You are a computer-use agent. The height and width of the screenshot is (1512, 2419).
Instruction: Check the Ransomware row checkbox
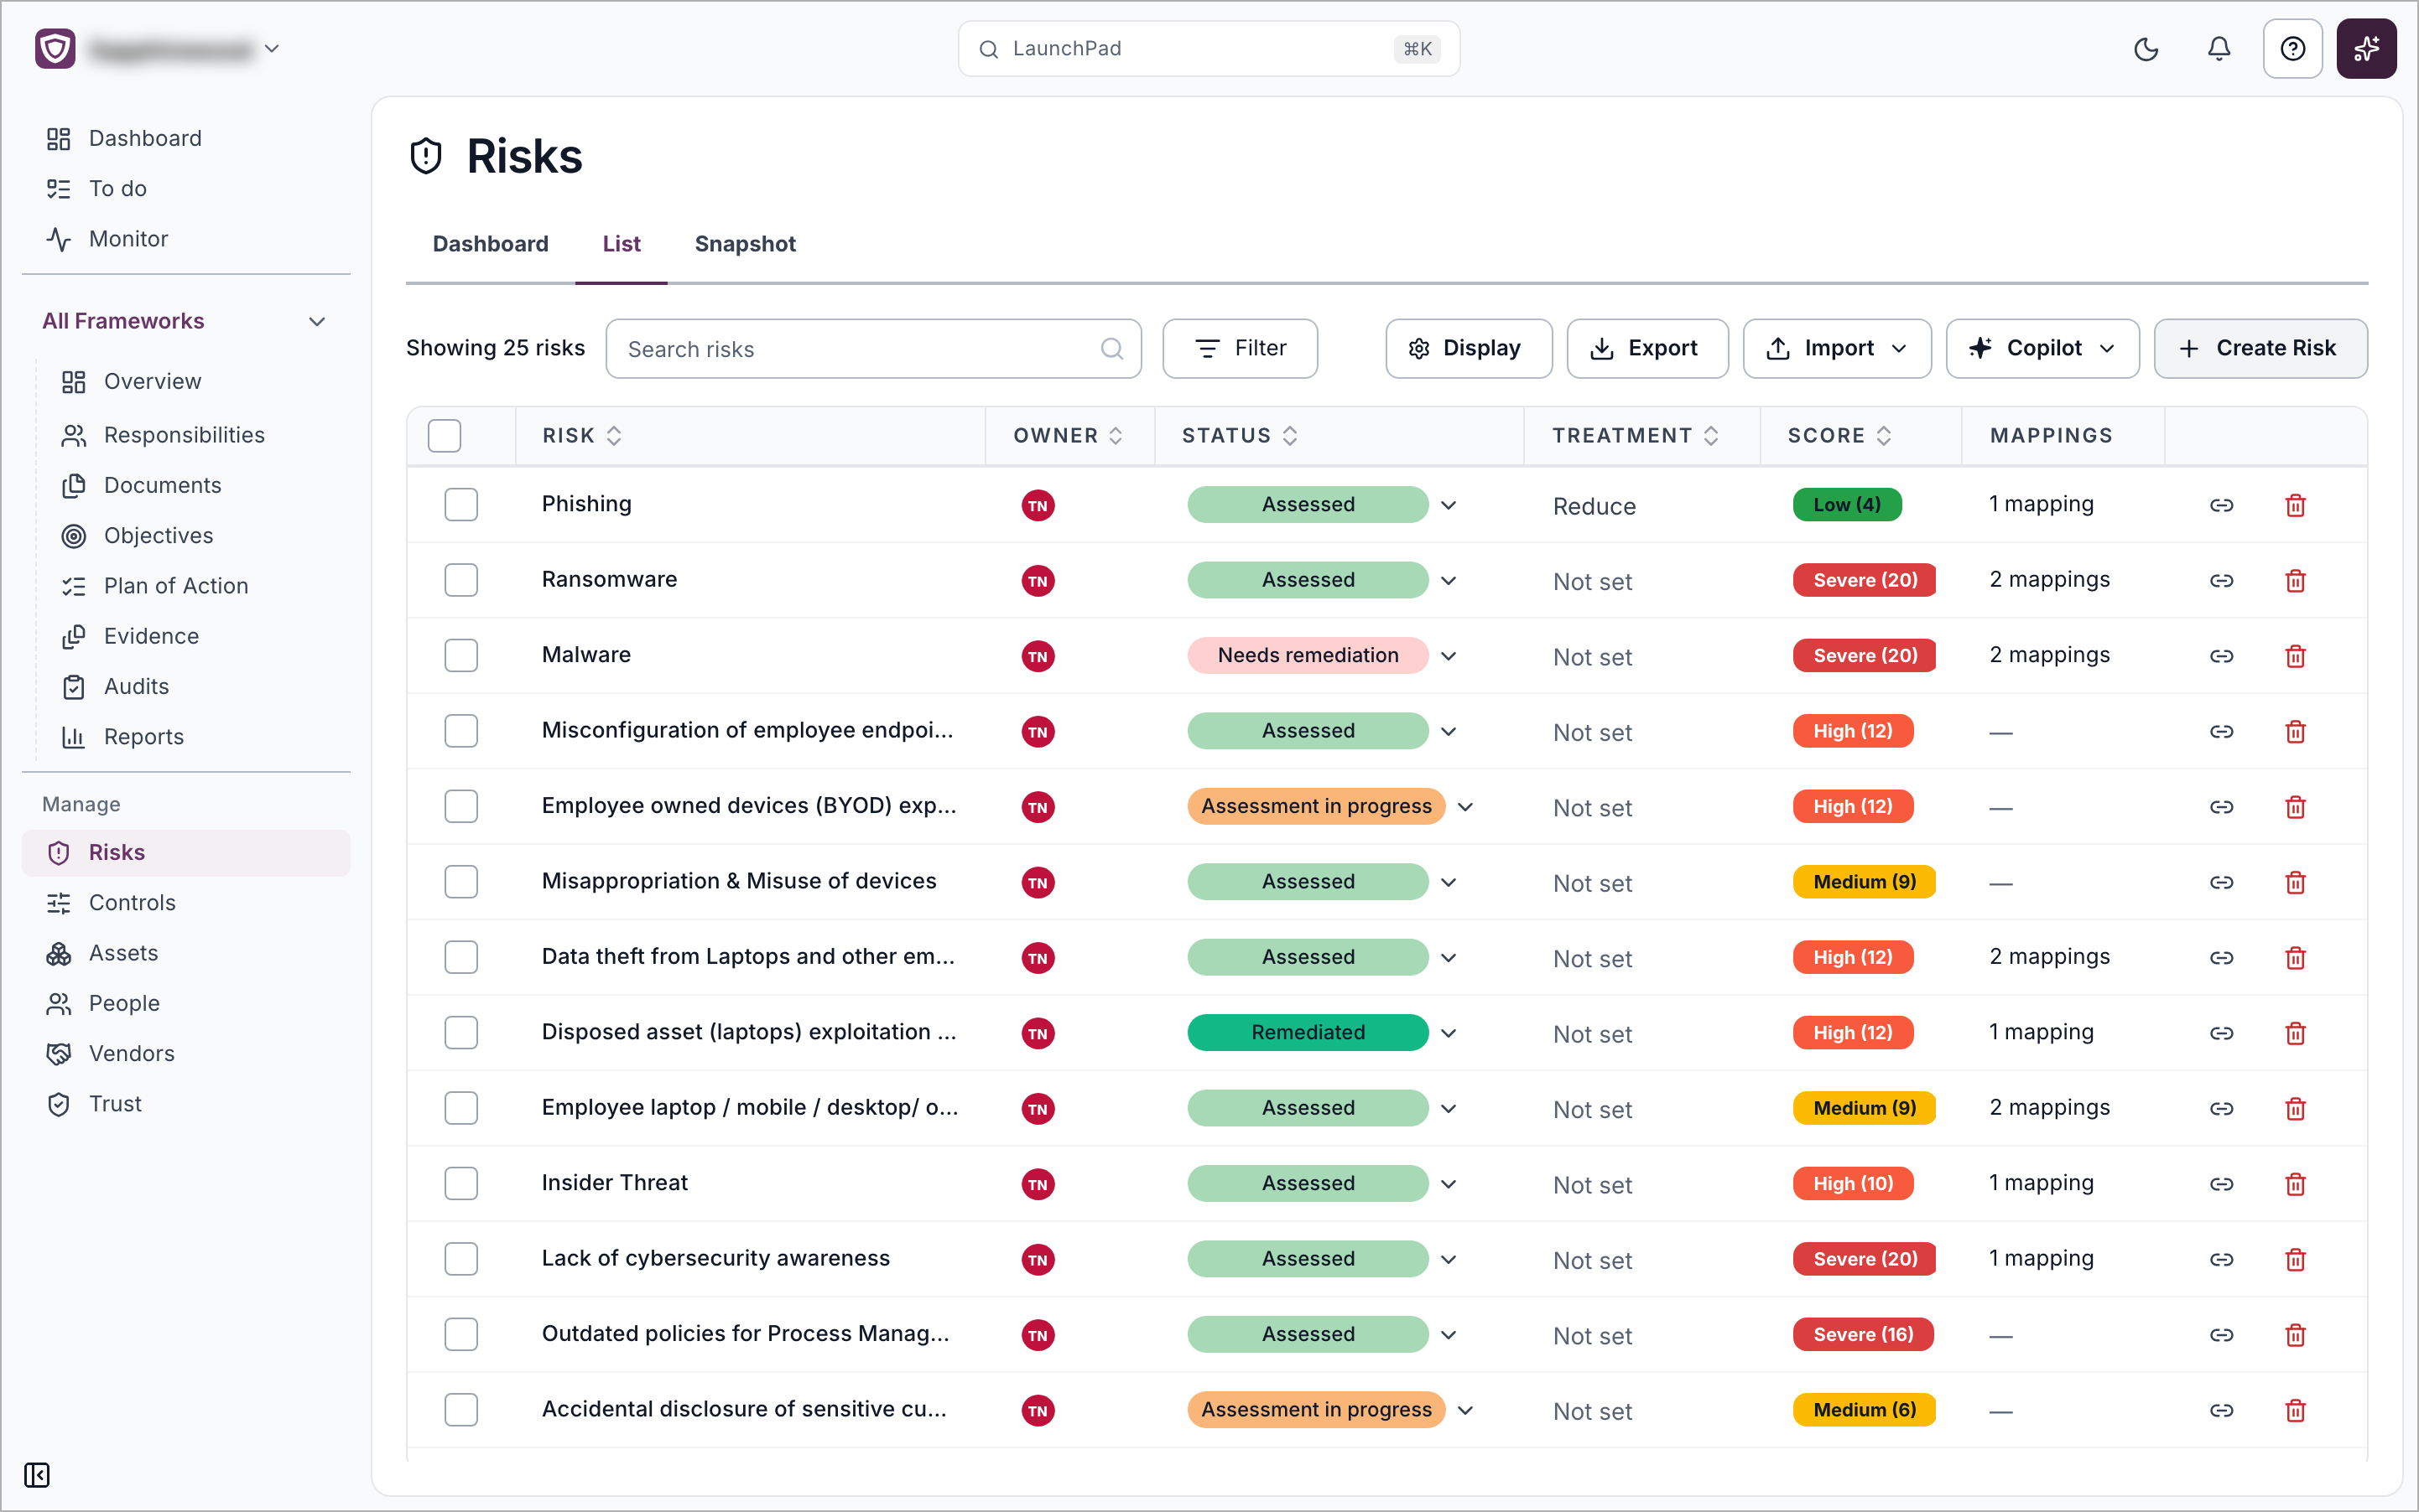click(x=461, y=580)
